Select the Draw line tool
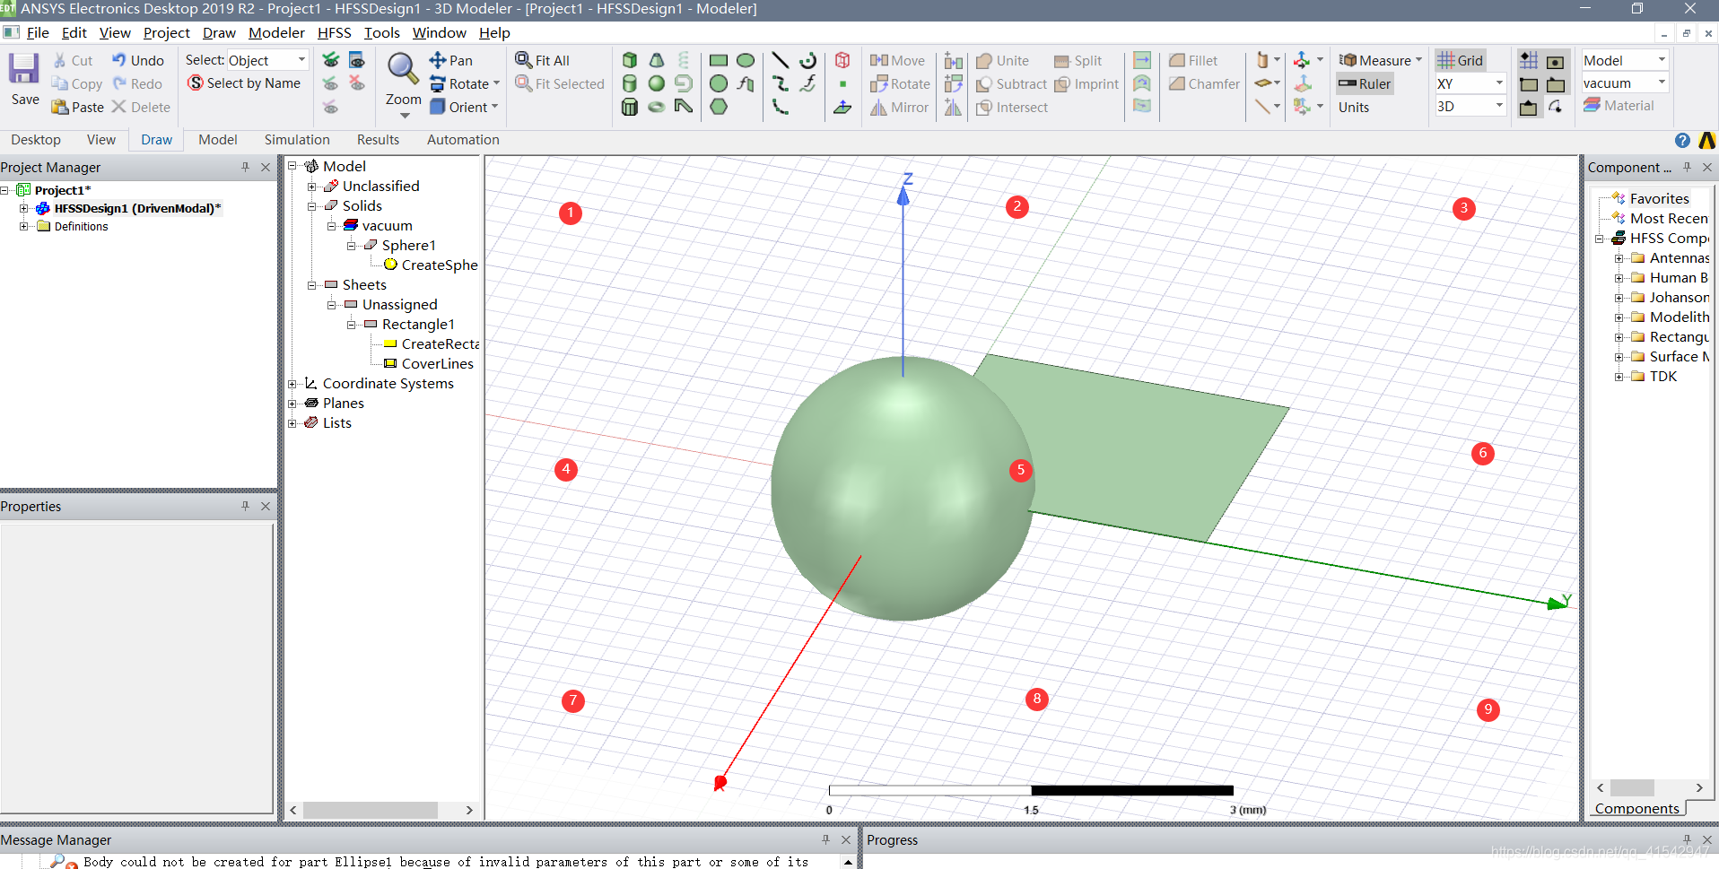The image size is (1719, 869). (x=781, y=60)
